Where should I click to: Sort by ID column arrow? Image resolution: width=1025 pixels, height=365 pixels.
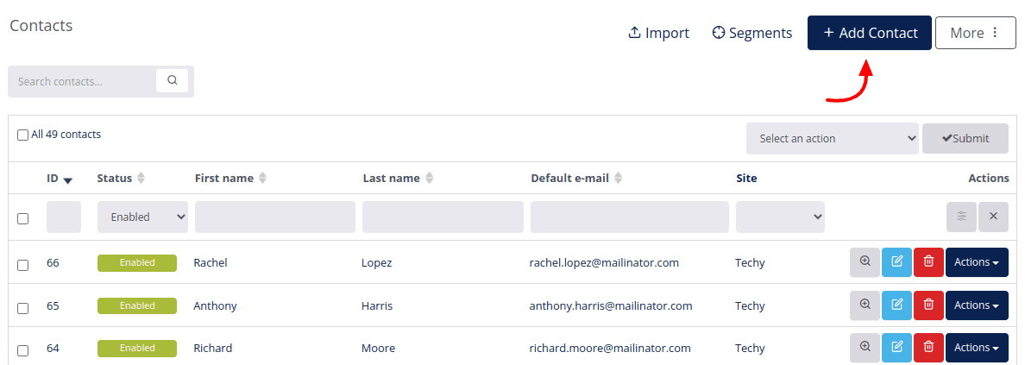[67, 179]
